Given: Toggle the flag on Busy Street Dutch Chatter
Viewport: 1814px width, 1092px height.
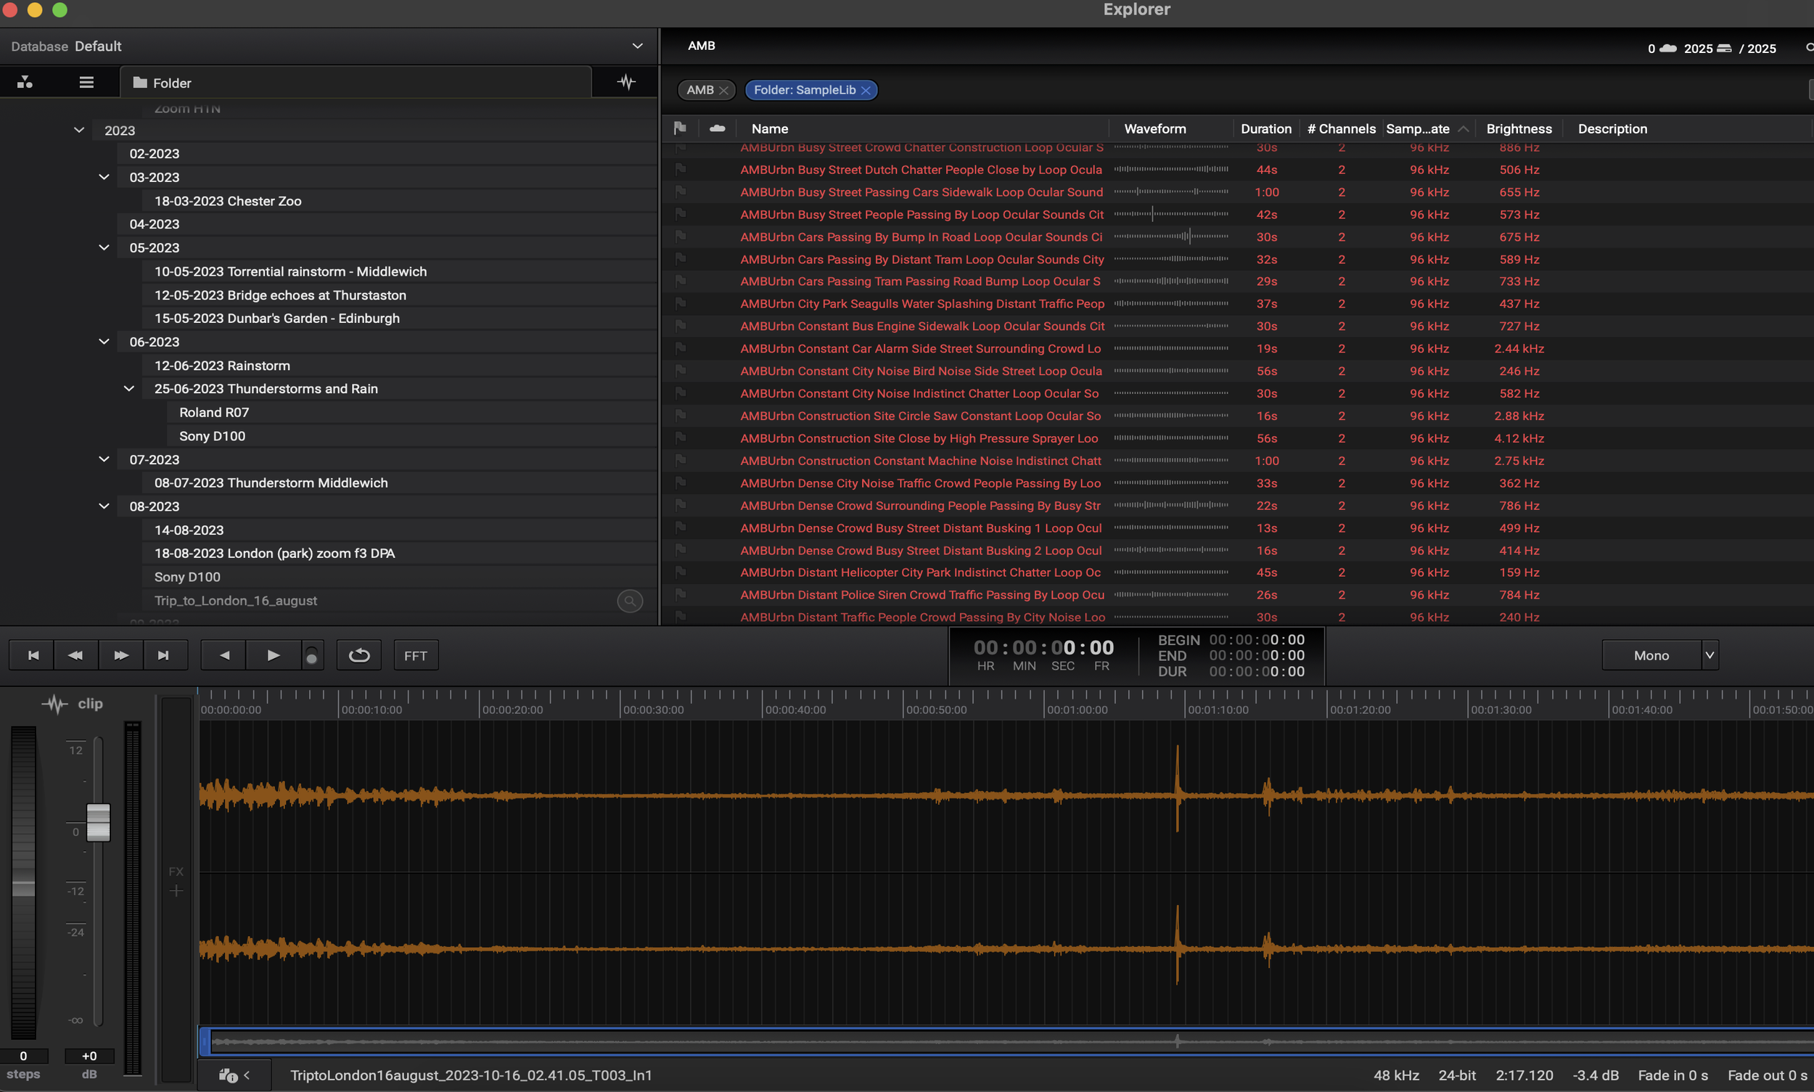Looking at the screenshot, I should click(x=680, y=170).
